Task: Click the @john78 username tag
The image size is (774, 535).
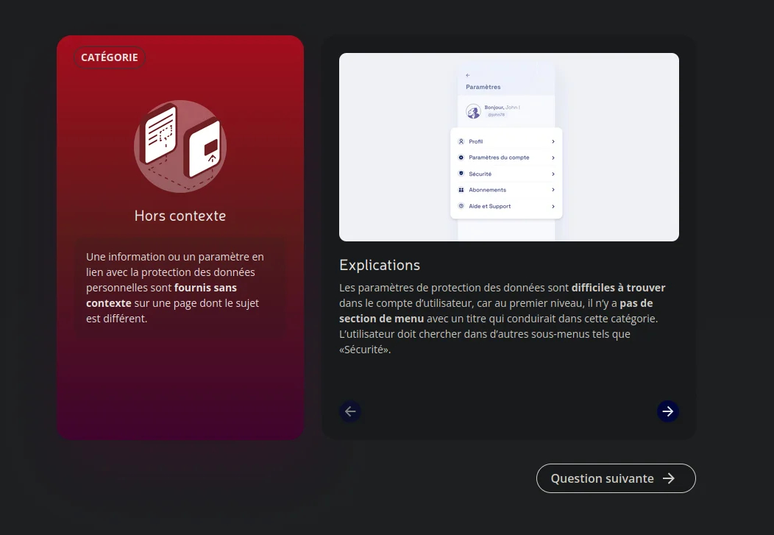Action: click(x=496, y=115)
